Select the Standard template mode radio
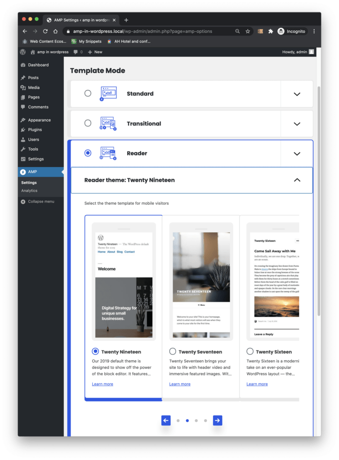 88,93
